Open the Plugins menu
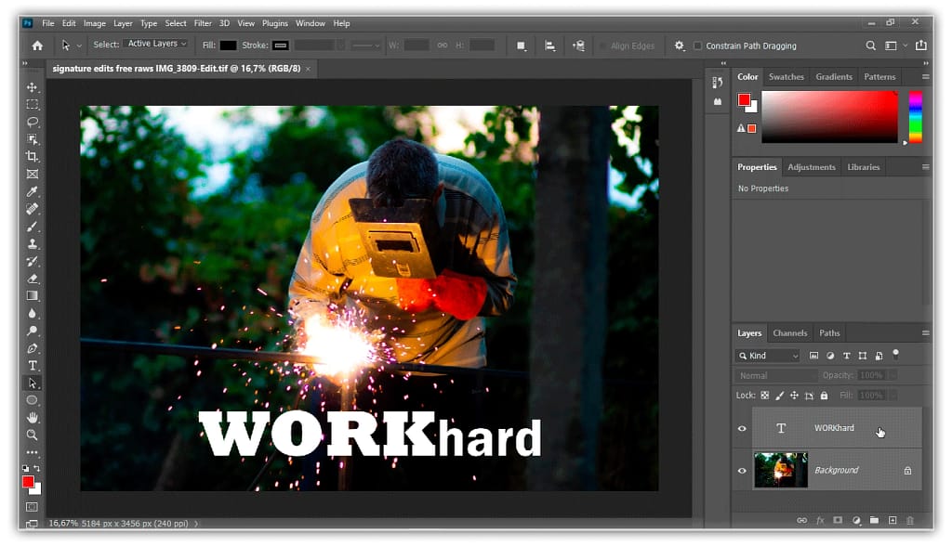952x546 pixels. pos(275,23)
